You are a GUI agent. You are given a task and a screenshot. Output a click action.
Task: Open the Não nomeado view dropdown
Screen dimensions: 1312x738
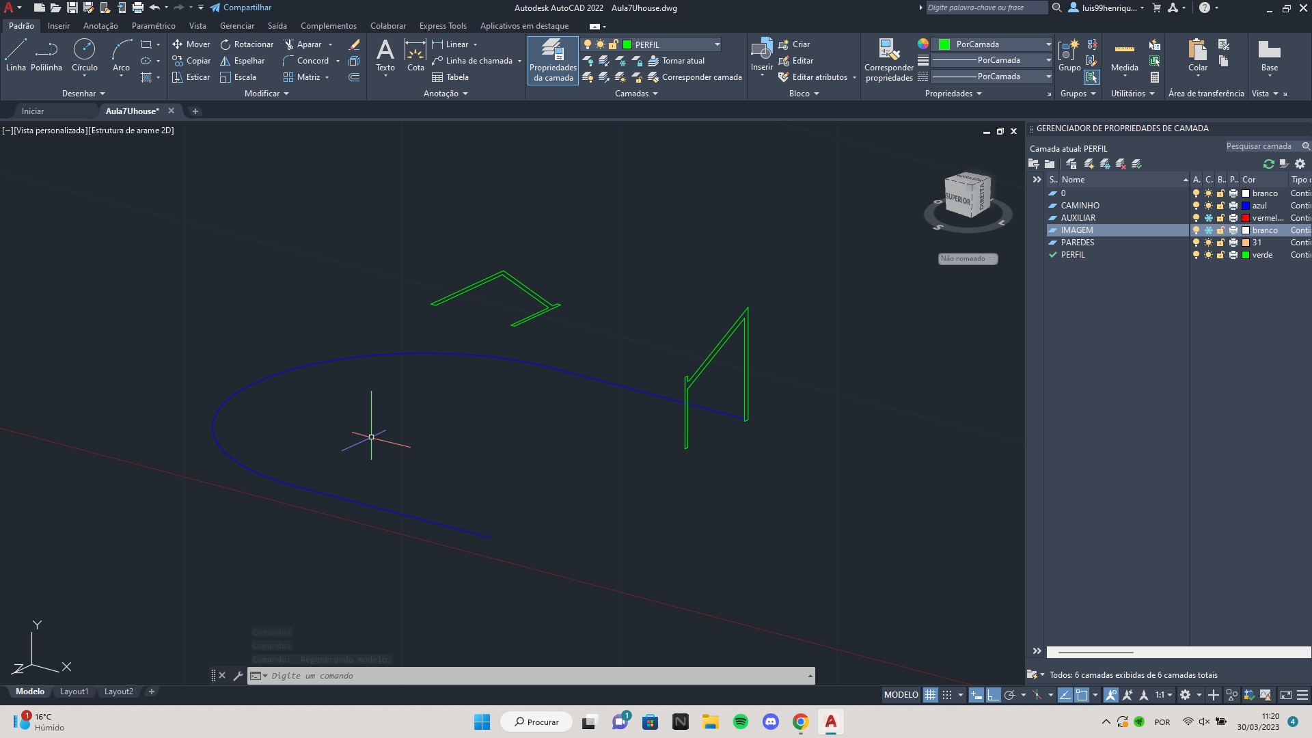[968, 258]
